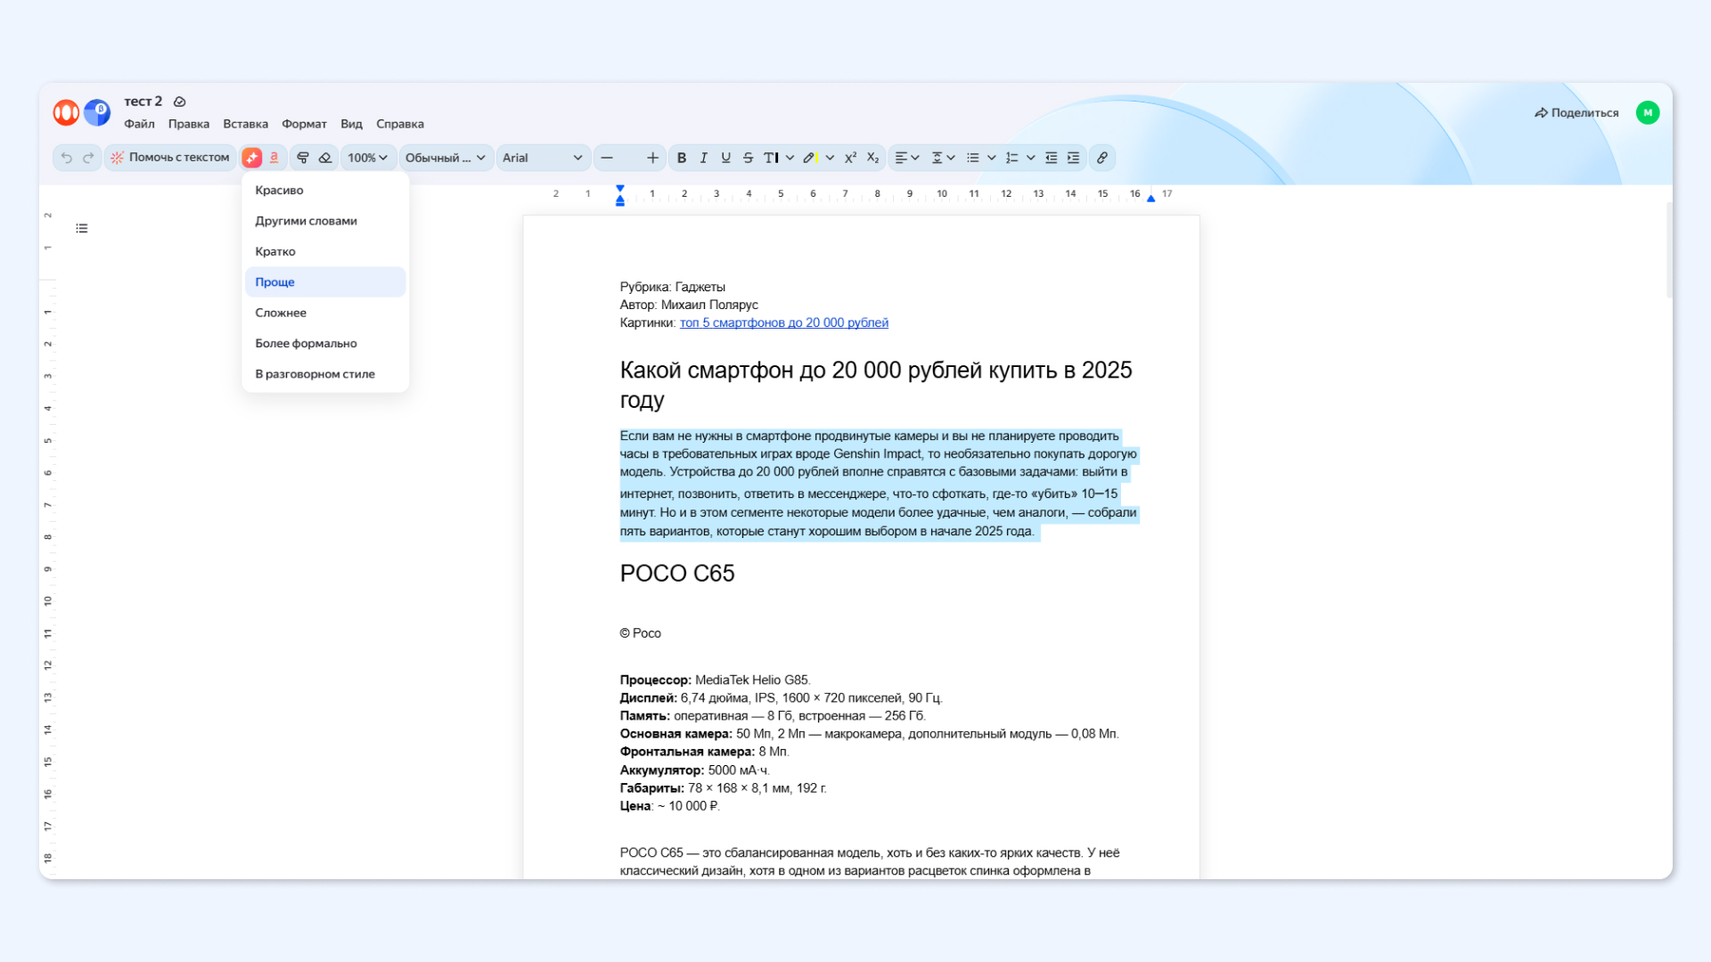Click the underlined 'a' spell-fix icon
This screenshot has width=1711, height=962.
[274, 158]
